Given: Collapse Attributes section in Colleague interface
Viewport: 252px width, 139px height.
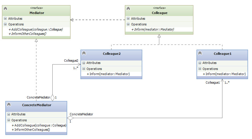Looking at the screenshot, I should [x=128, y=19].
